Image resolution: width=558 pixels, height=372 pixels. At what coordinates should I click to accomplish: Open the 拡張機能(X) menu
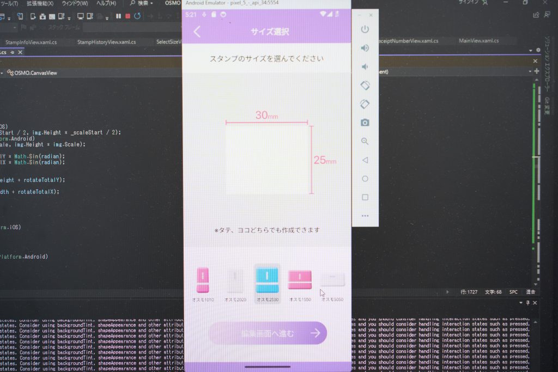pyautogui.click(x=40, y=3)
